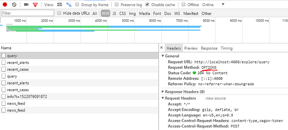Filter requests by Other type
Viewport: 288px width, 130px height.
[206, 13]
